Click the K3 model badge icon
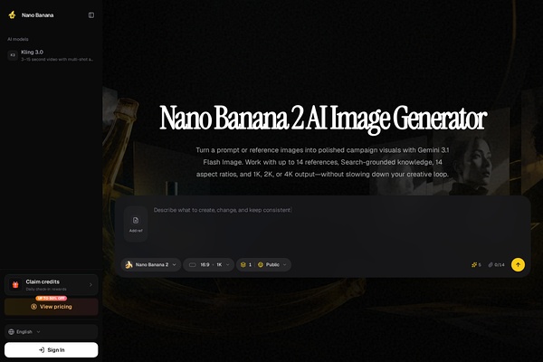The width and height of the screenshot is (543, 362). click(13, 55)
